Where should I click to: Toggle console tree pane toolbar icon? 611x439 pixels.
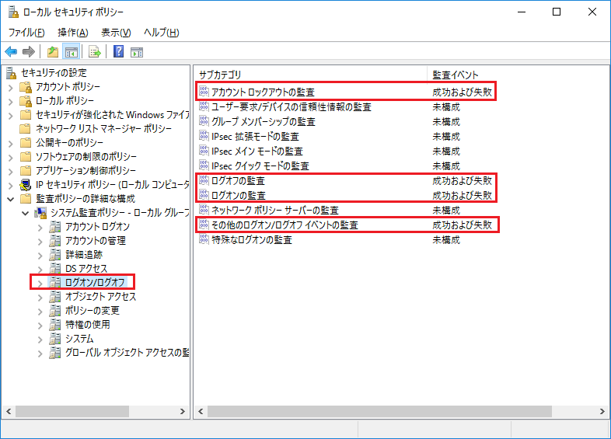[72, 52]
